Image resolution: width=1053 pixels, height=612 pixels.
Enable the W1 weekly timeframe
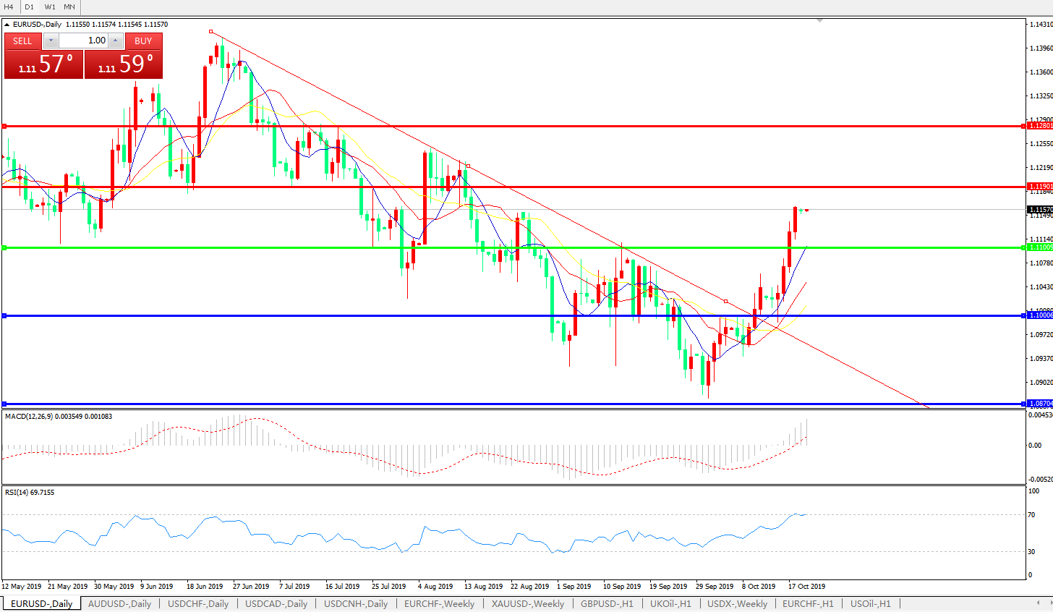(50, 7)
